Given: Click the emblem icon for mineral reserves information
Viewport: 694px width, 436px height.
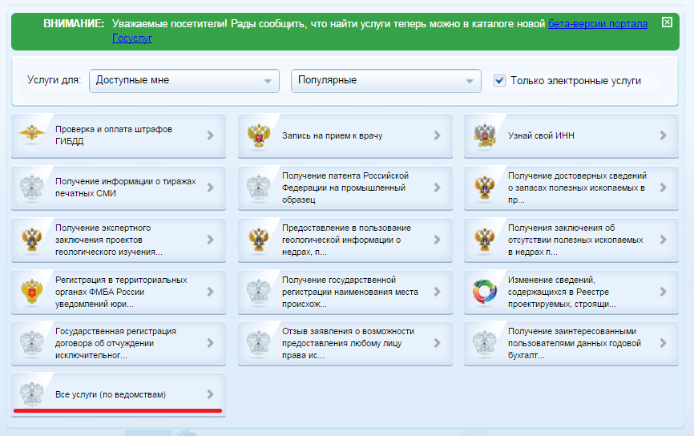Looking at the screenshot, I should coord(486,188).
